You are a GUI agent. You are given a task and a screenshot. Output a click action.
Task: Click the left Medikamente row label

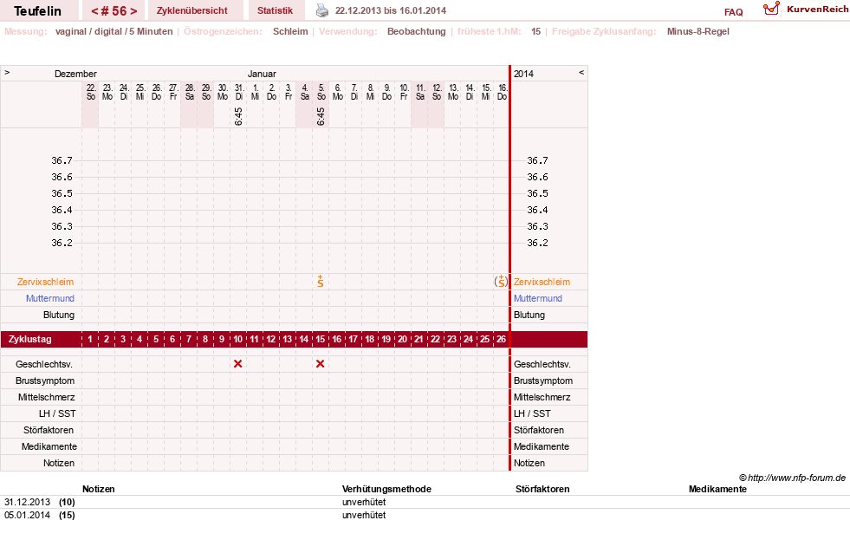pyautogui.click(x=49, y=446)
